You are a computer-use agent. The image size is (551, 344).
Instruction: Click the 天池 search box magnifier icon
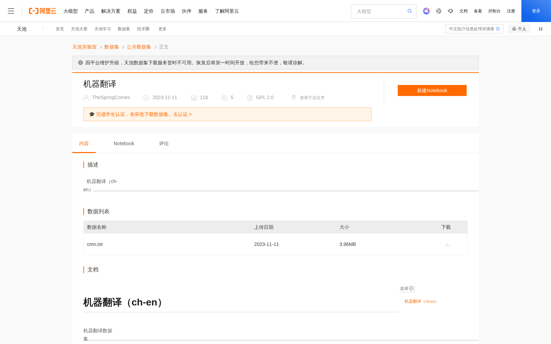click(x=498, y=29)
